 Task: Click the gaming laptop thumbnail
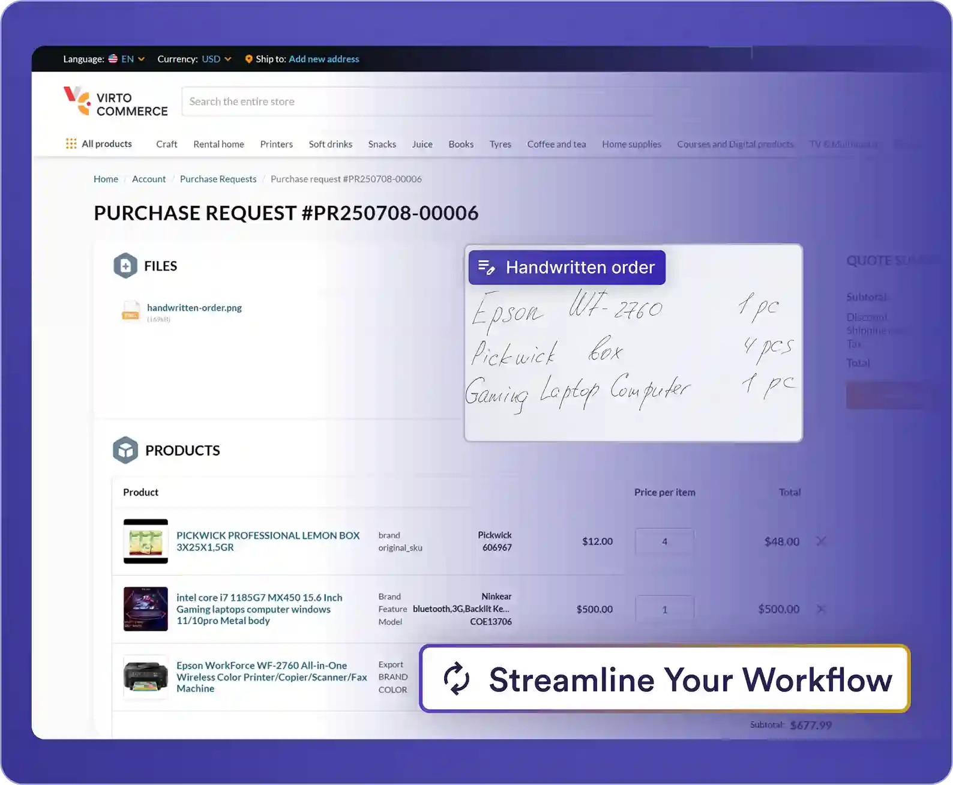pos(146,609)
